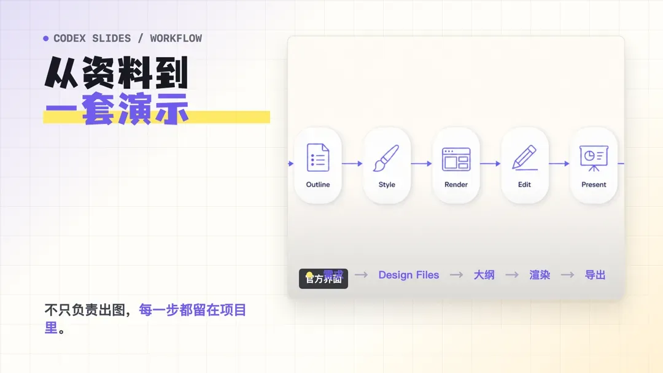Choose the Edit pencil icon

[525, 158]
